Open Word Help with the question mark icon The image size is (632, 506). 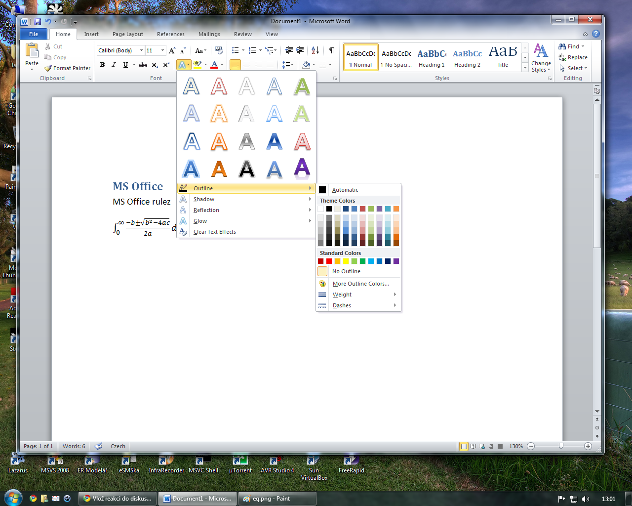(x=596, y=34)
